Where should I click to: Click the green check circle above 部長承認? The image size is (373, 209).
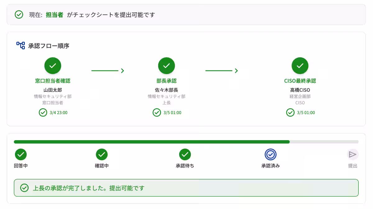pos(167,66)
